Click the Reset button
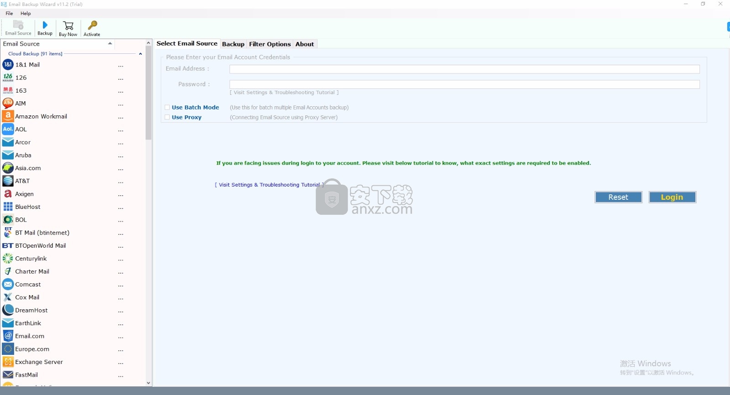 pos(618,197)
